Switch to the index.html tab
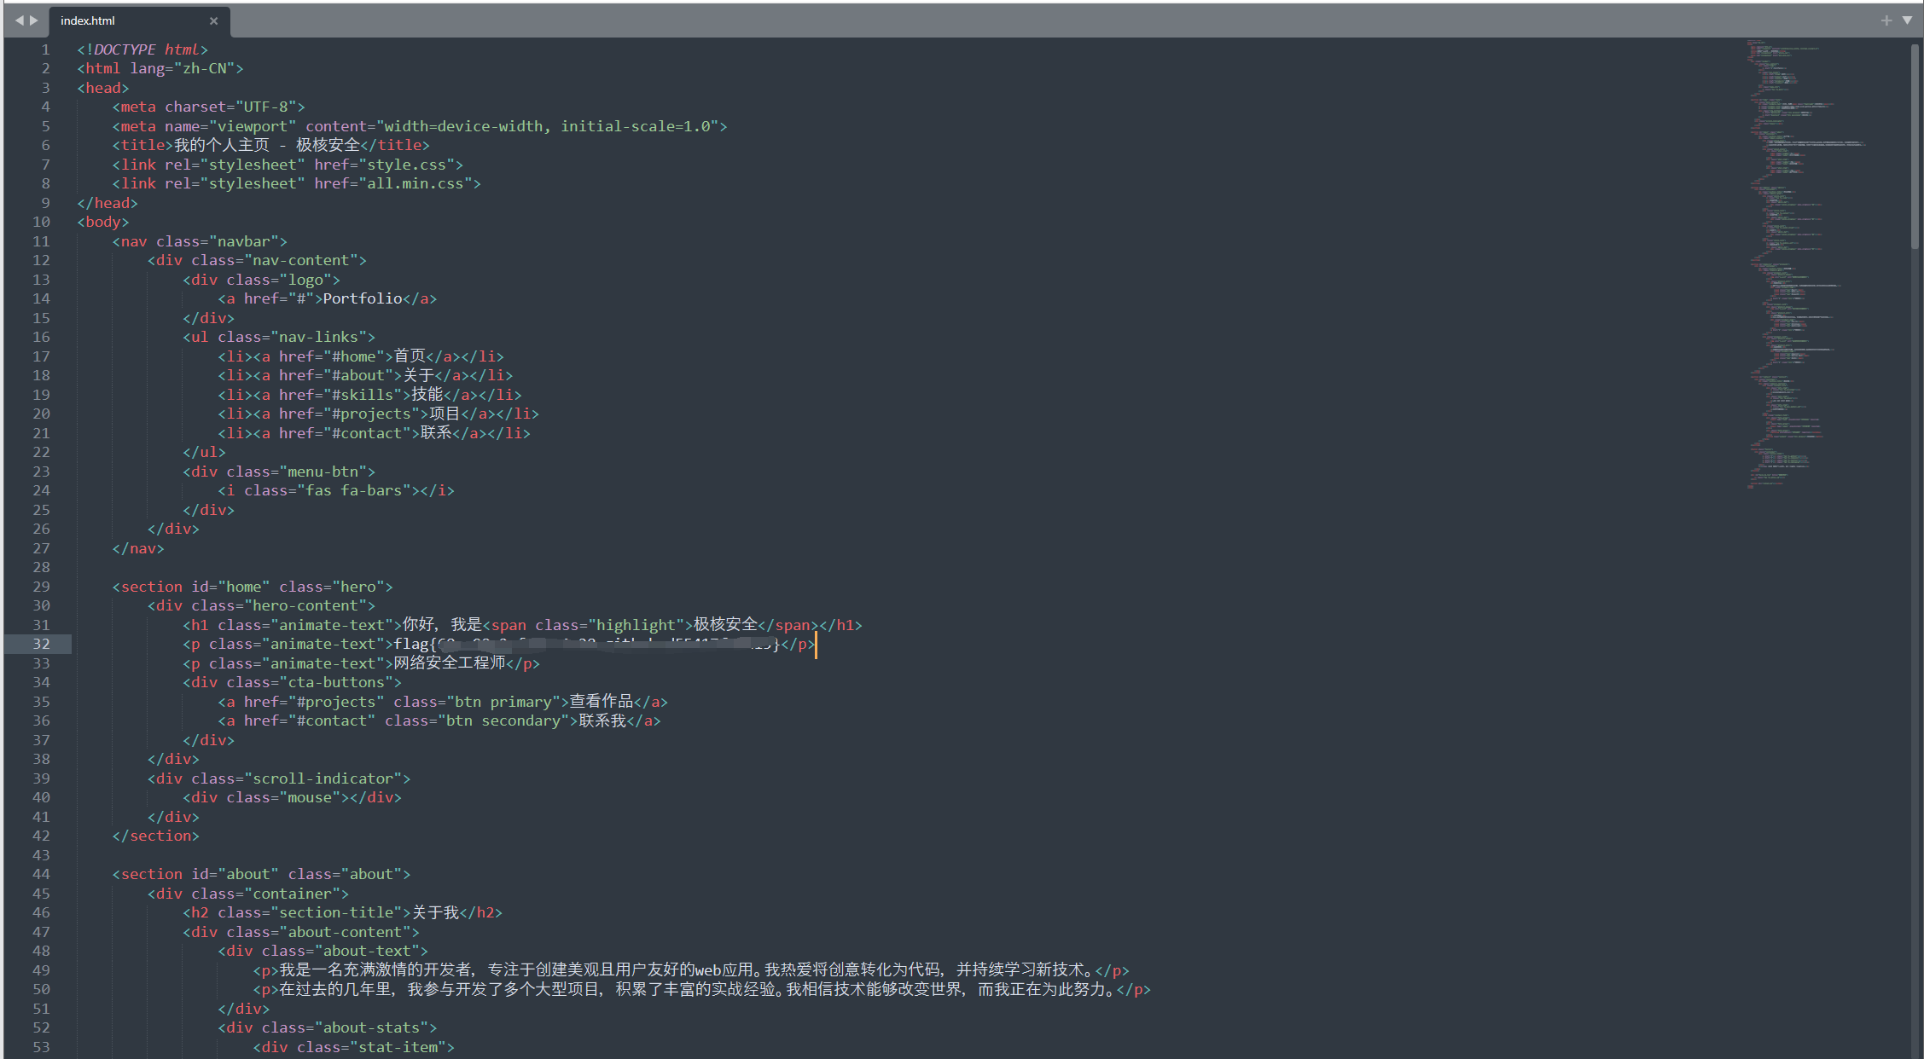 (x=88, y=20)
